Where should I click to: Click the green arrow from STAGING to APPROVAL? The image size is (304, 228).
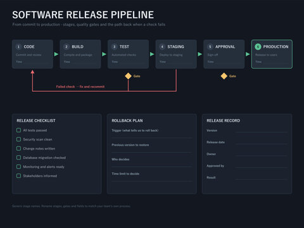tap(200, 54)
